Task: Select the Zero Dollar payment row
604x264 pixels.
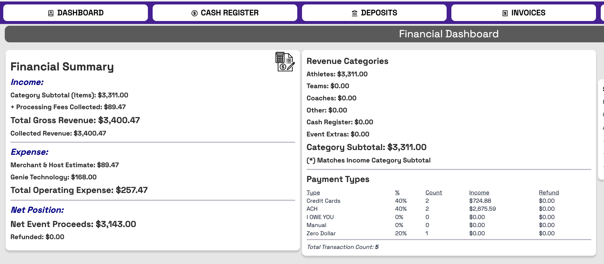Action: pos(449,233)
